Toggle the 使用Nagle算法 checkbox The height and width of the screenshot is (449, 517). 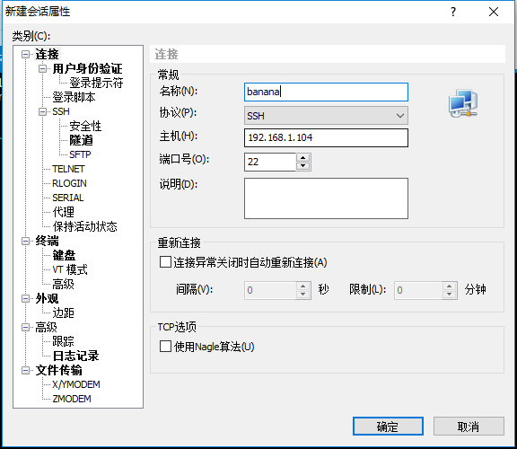pos(165,347)
